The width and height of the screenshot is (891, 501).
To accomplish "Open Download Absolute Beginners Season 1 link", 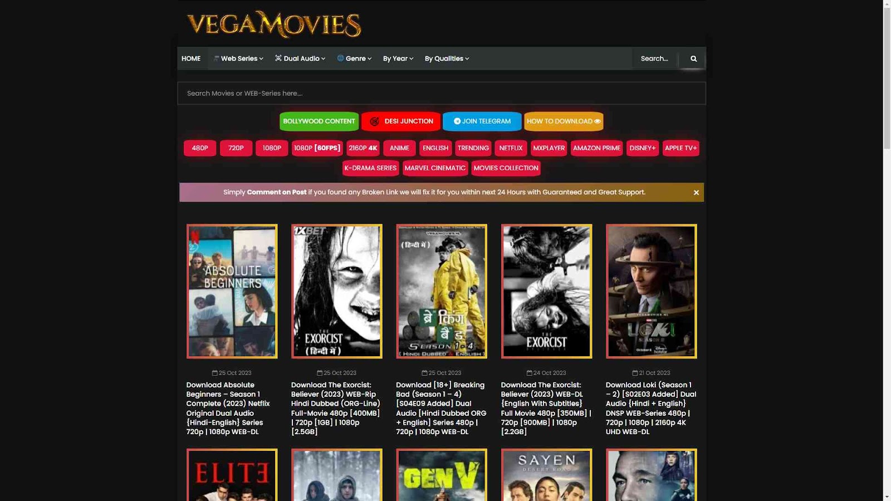I will click(228, 408).
